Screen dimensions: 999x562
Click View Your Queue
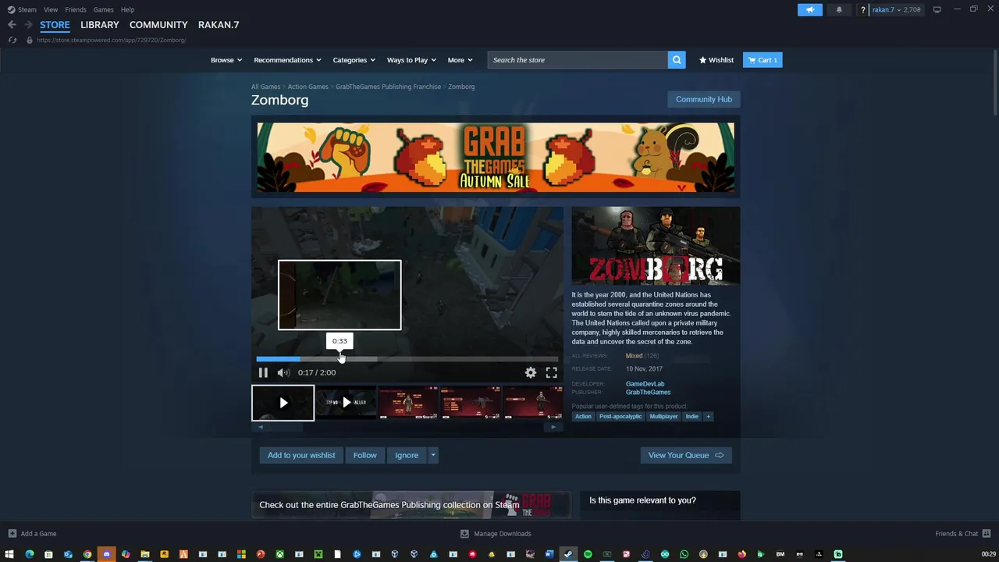click(x=686, y=455)
